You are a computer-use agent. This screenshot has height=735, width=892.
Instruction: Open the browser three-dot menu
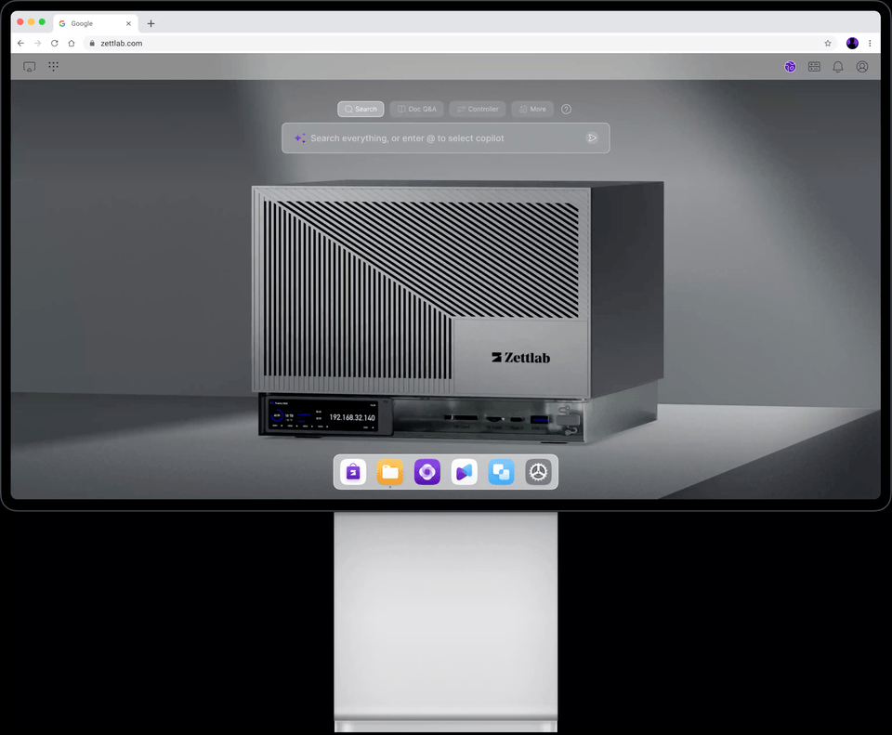870,44
